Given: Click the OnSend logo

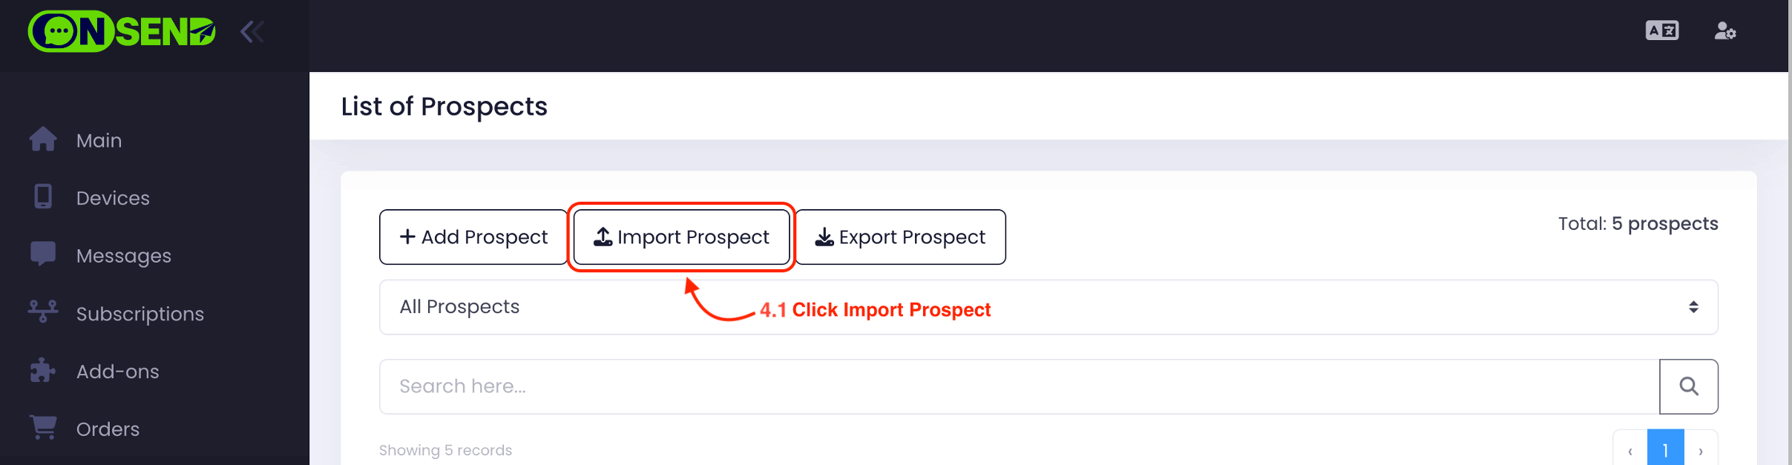Looking at the screenshot, I should 122,31.
